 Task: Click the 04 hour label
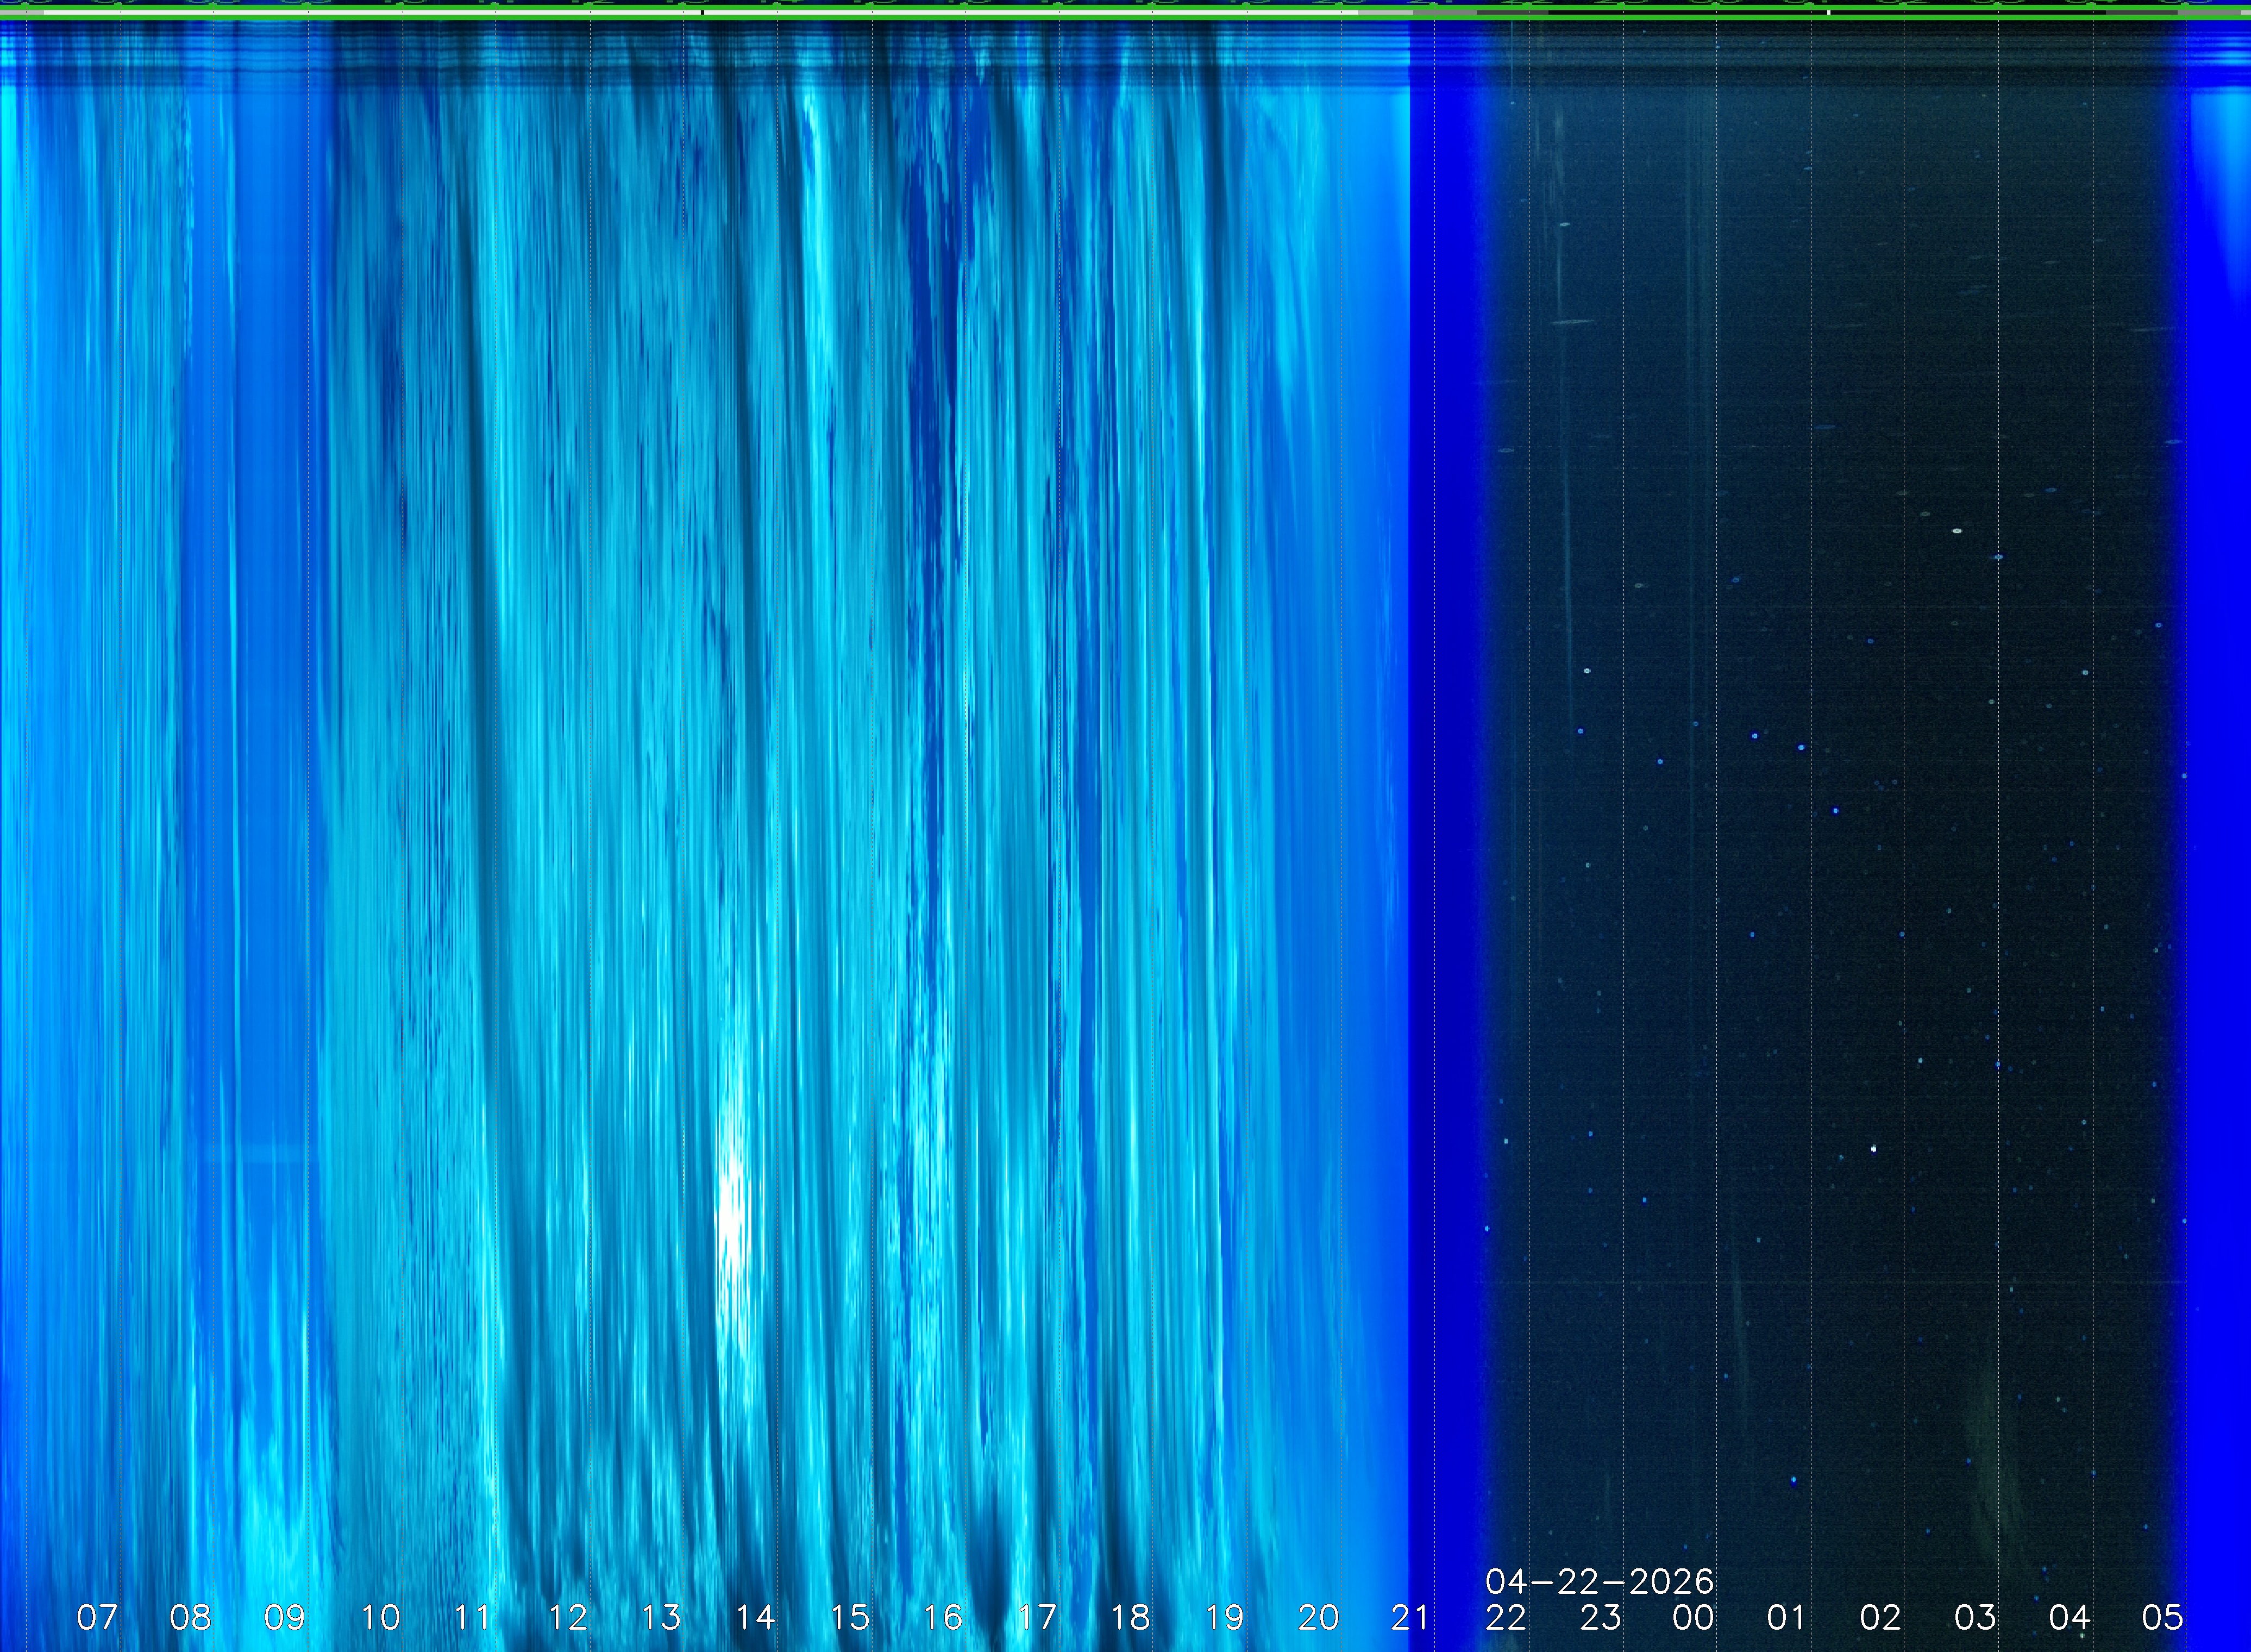[x=2068, y=1617]
